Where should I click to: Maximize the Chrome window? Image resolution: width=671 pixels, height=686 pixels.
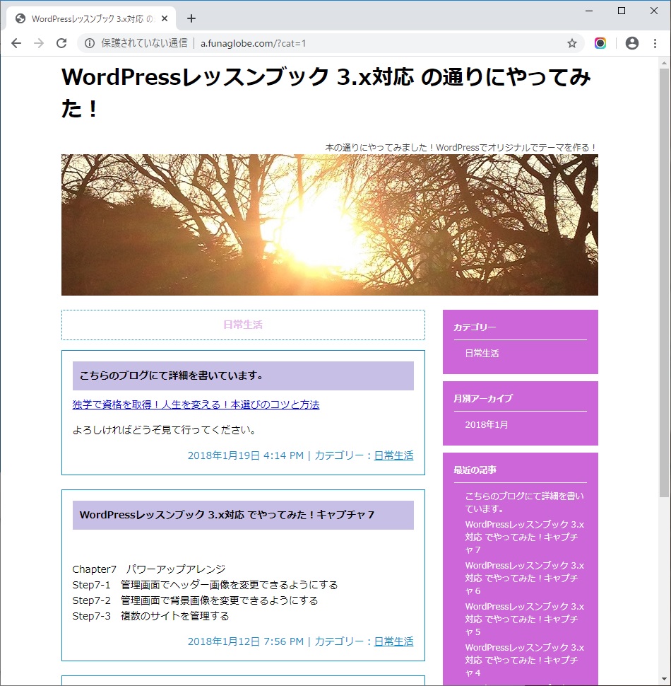pos(622,11)
